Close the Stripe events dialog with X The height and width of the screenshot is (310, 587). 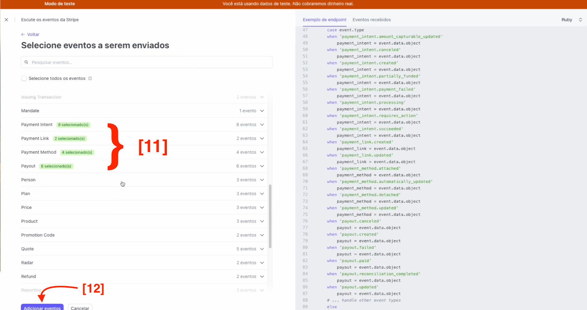tap(7, 20)
